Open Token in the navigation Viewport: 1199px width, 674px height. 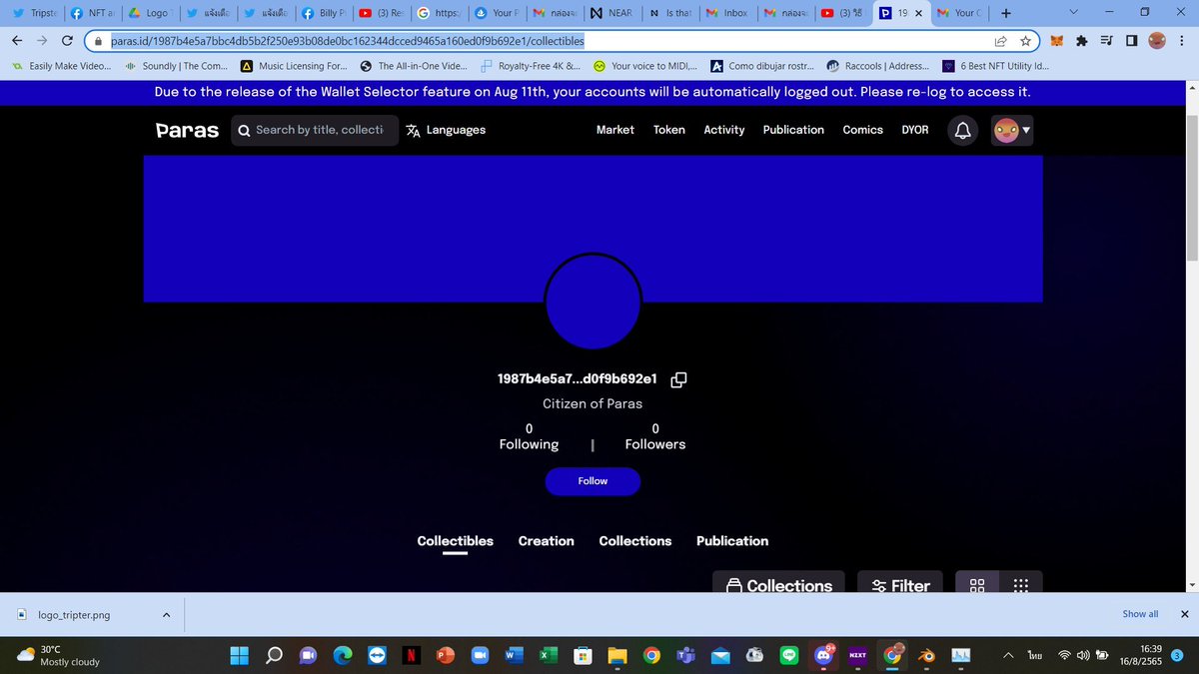point(669,130)
